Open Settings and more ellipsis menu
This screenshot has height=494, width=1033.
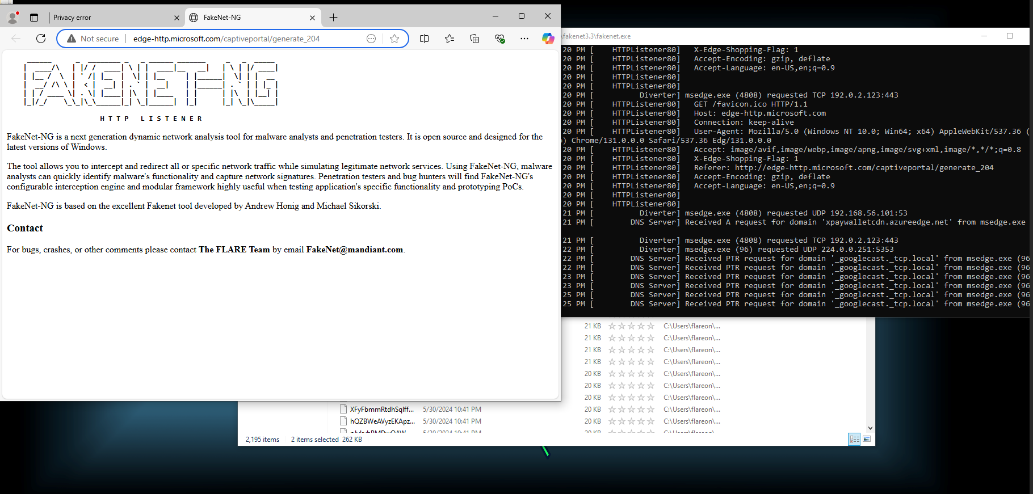pyautogui.click(x=524, y=39)
